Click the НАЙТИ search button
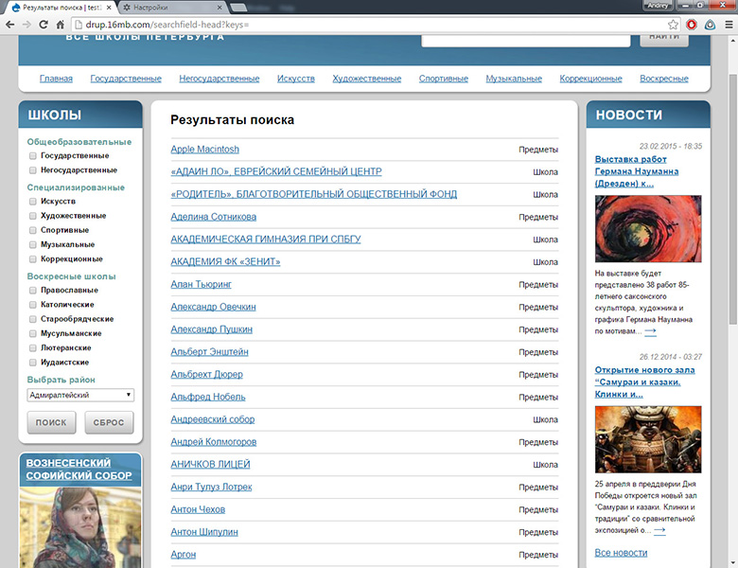Image resolution: width=738 pixels, height=568 pixels. coord(663,40)
